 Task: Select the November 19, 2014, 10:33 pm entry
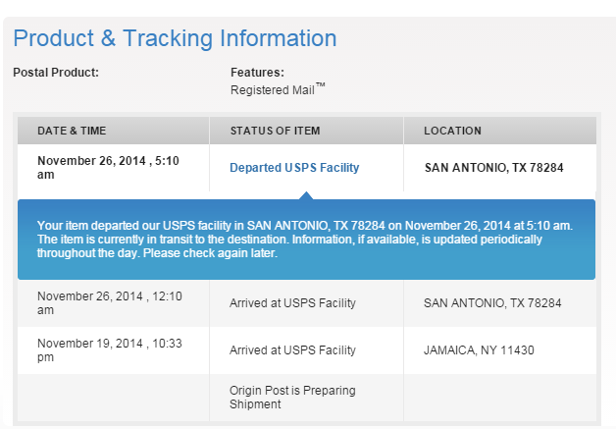click(x=110, y=350)
